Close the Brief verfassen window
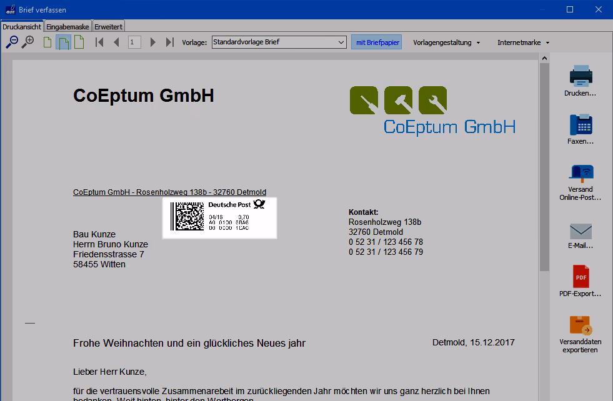Viewport: 613px width, 401px height. click(599, 9)
